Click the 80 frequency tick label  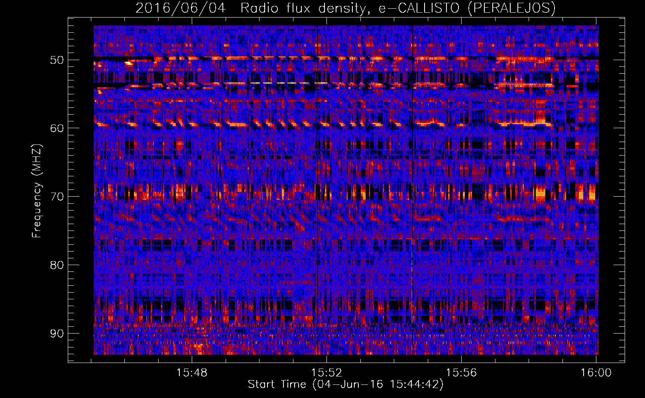click(x=57, y=265)
